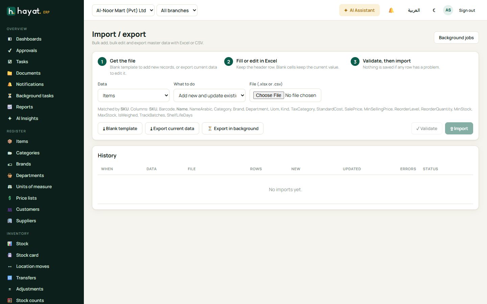This screenshot has height=304, width=487.
Task: Click Export current data
Action: [172, 128]
